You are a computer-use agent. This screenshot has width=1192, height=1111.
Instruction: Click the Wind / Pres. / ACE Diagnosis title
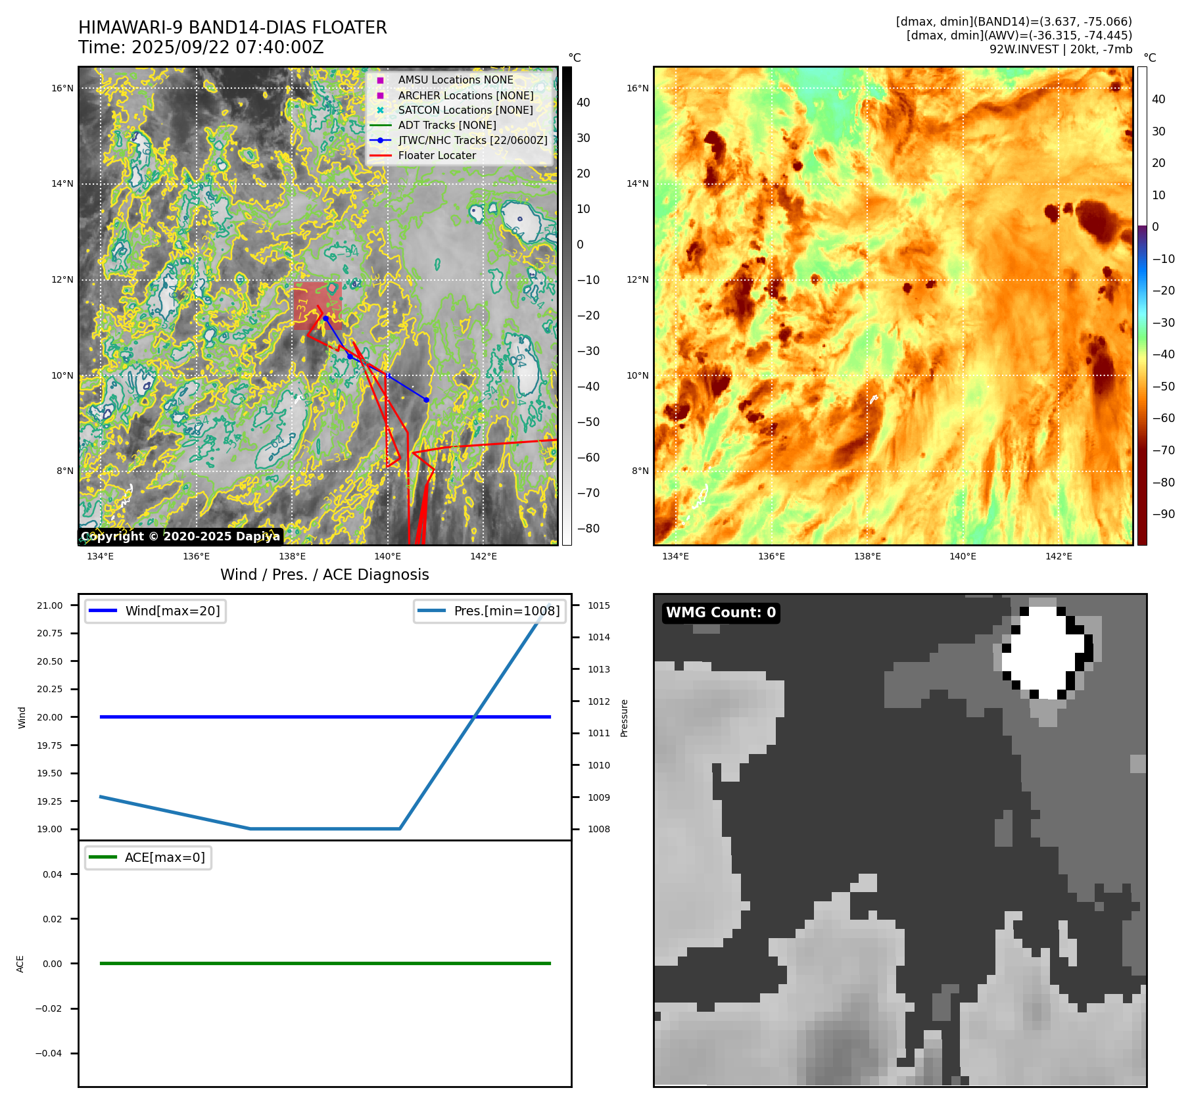point(325,575)
